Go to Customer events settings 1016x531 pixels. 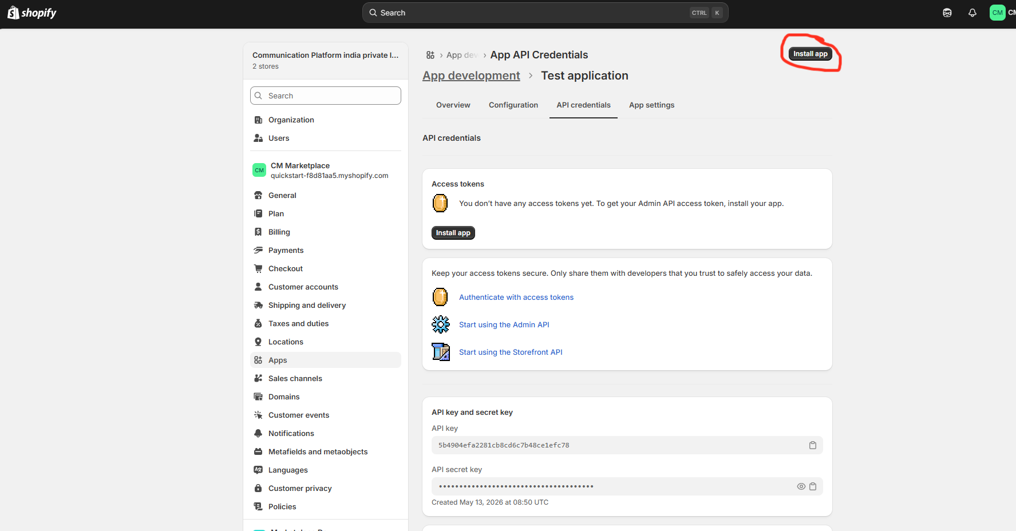pyautogui.click(x=326, y=415)
